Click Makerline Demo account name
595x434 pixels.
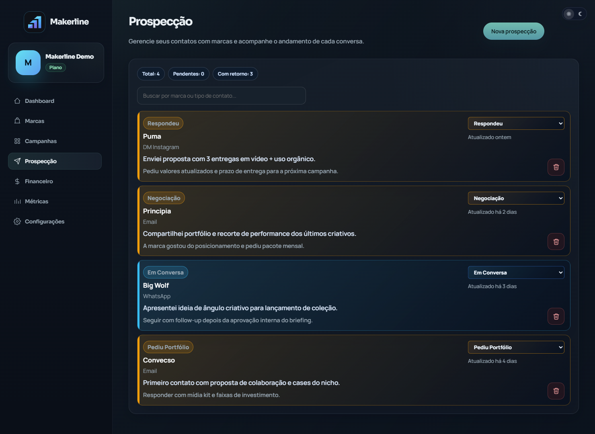coord(70,57)
